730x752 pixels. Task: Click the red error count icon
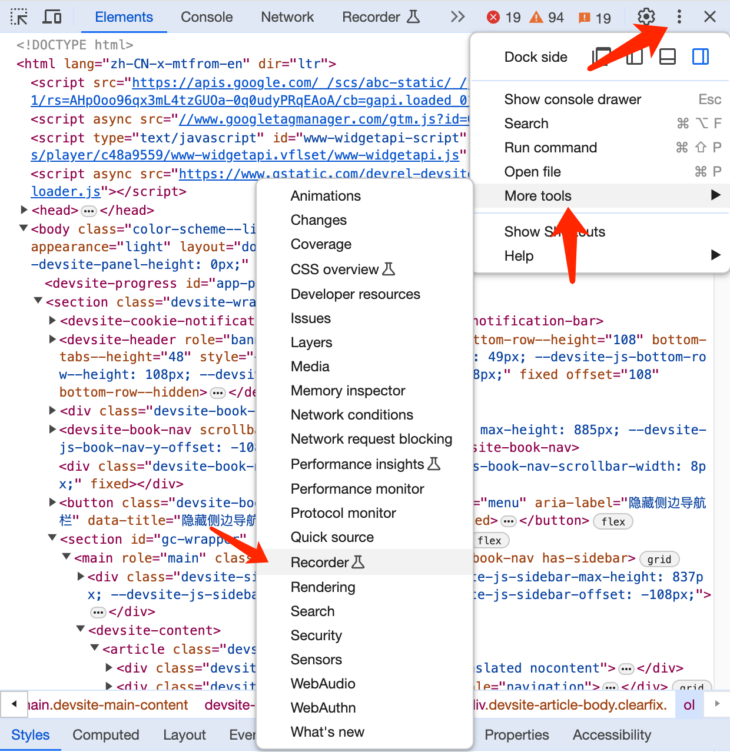tap(493, 18)
